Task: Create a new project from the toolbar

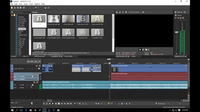Action: point(12,8)
